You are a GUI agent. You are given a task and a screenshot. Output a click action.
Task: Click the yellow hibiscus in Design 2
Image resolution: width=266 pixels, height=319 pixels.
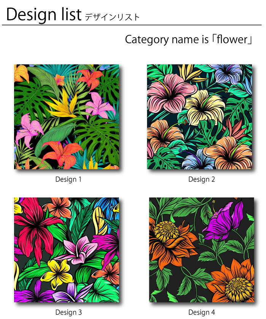[204, 107]
